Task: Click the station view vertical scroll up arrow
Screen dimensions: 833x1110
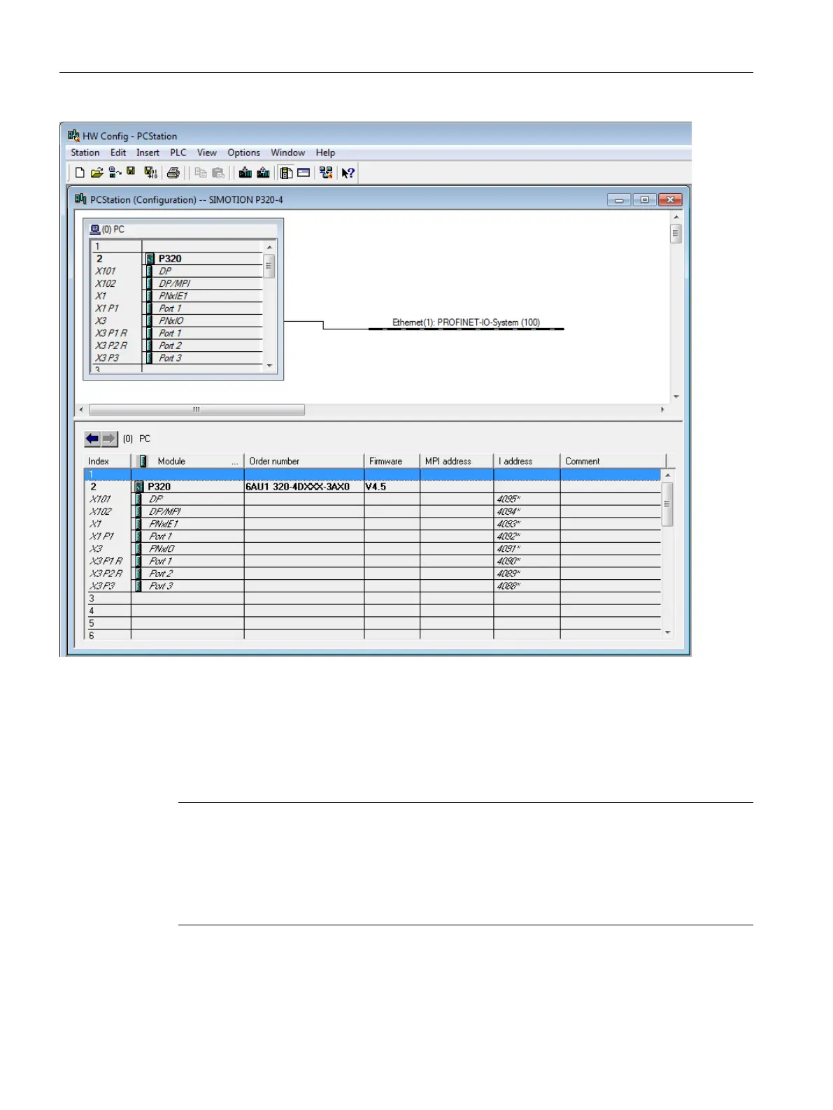Action: pyautogui.click(x=676, y=217)
